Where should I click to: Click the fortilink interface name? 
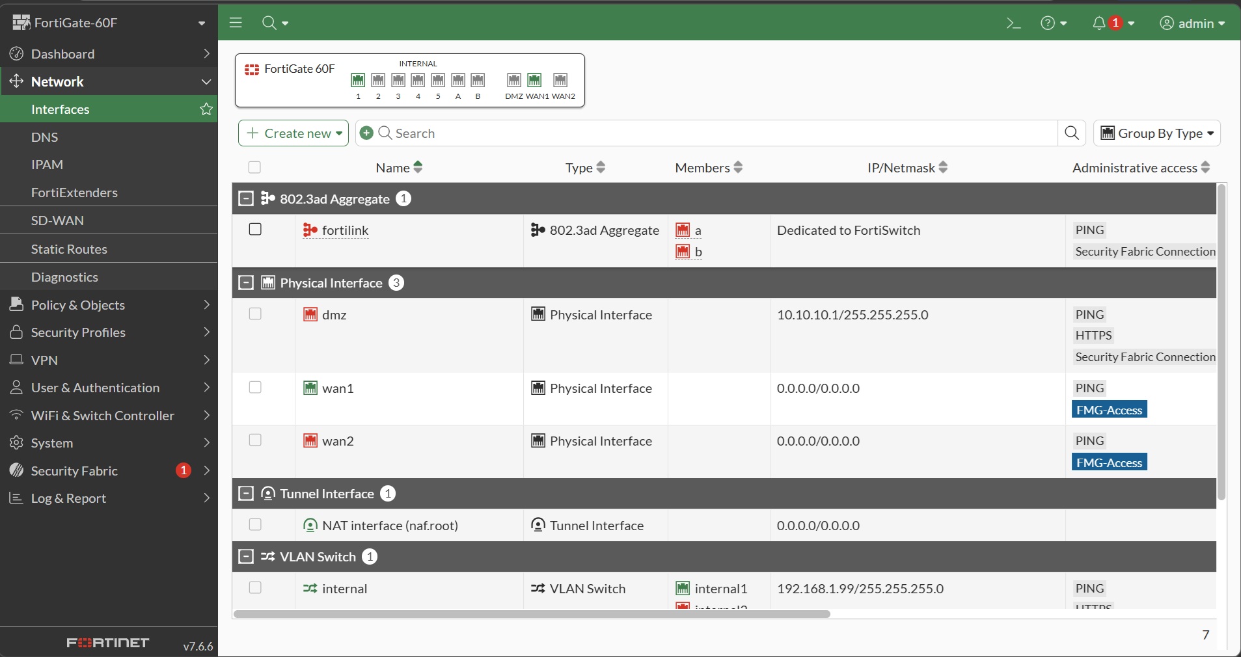coord(345,230)
